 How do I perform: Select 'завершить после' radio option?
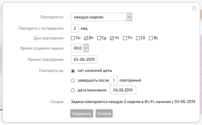pyautogui.click(x=73, y=81)
